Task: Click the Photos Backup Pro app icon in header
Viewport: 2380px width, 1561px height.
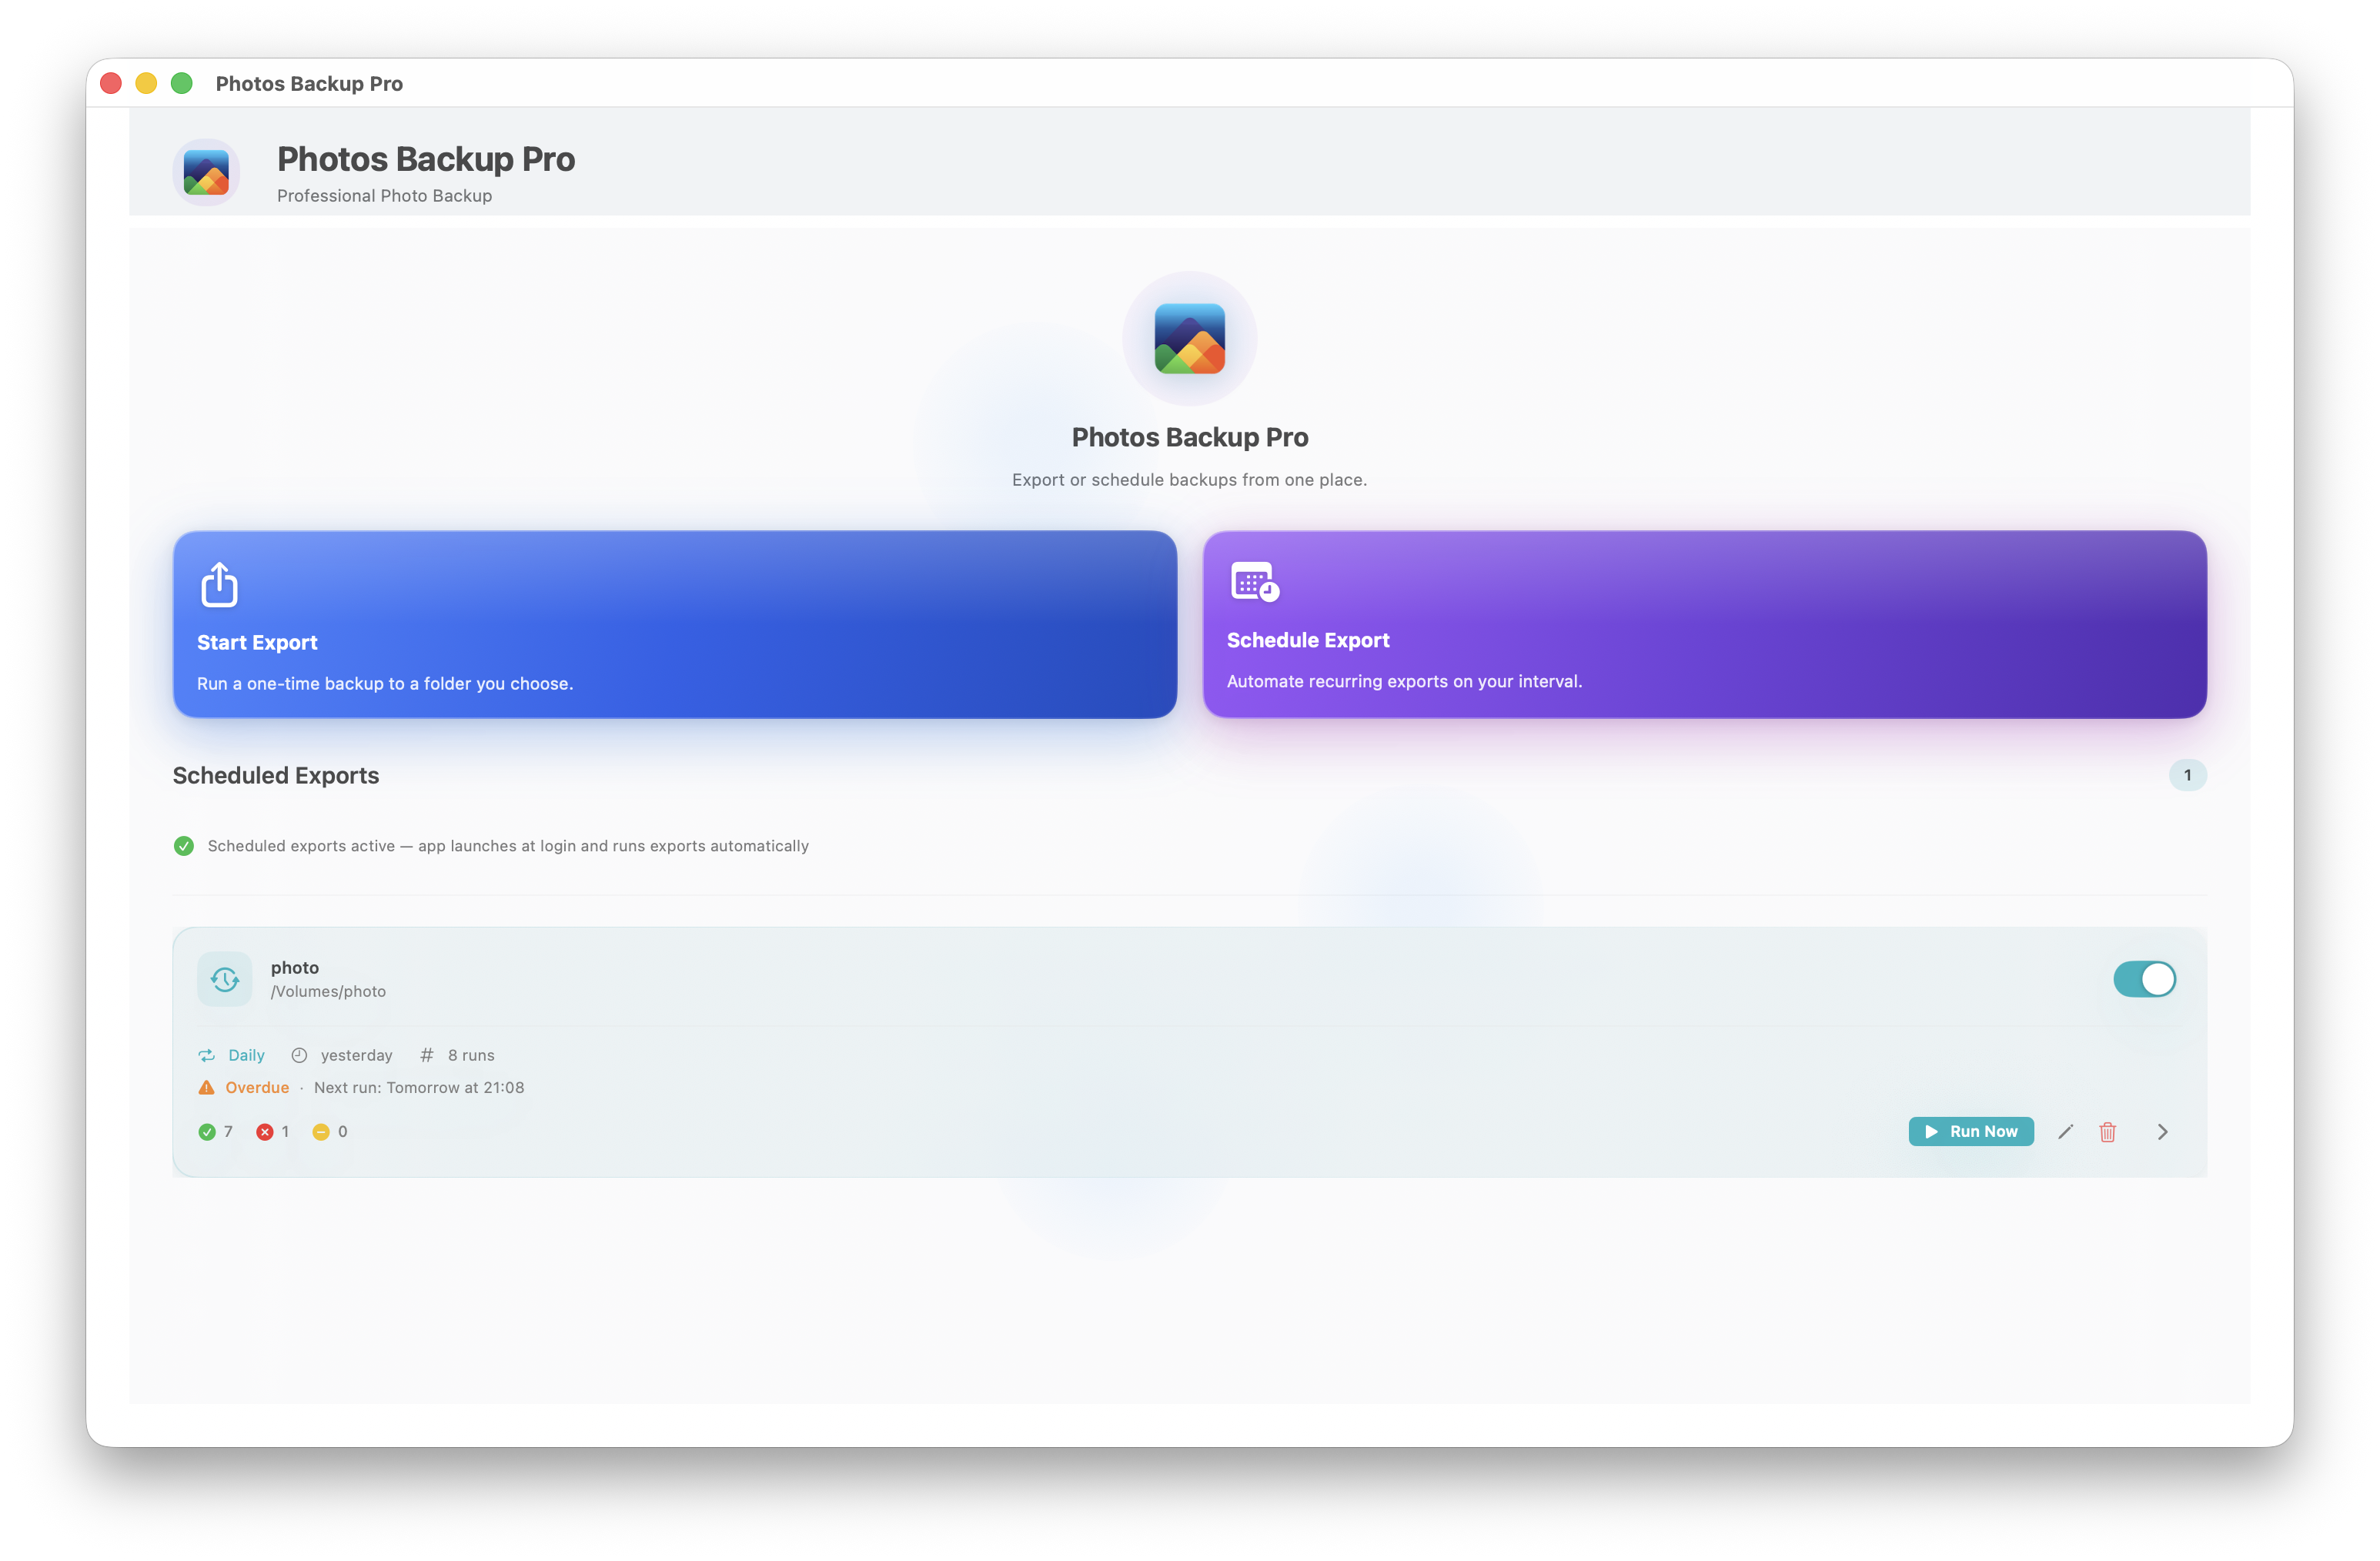Action: coord(206,171)
